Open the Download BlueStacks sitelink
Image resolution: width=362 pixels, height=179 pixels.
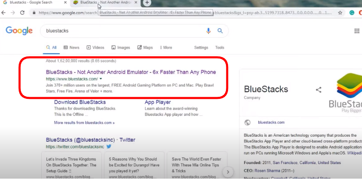click(x=80, y=102)
